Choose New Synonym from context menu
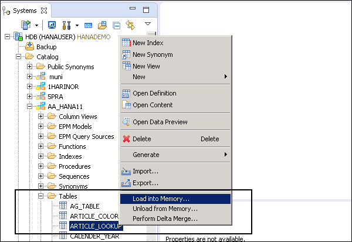 tap(175, 54)
